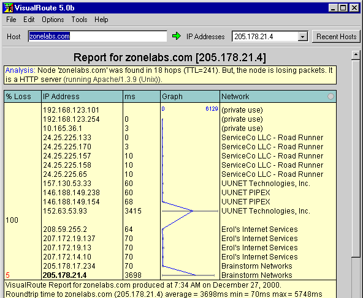Select the bold 205.178.21.4 destination row
This screenshot has width=363, height=298.
(x=170, y=275)
